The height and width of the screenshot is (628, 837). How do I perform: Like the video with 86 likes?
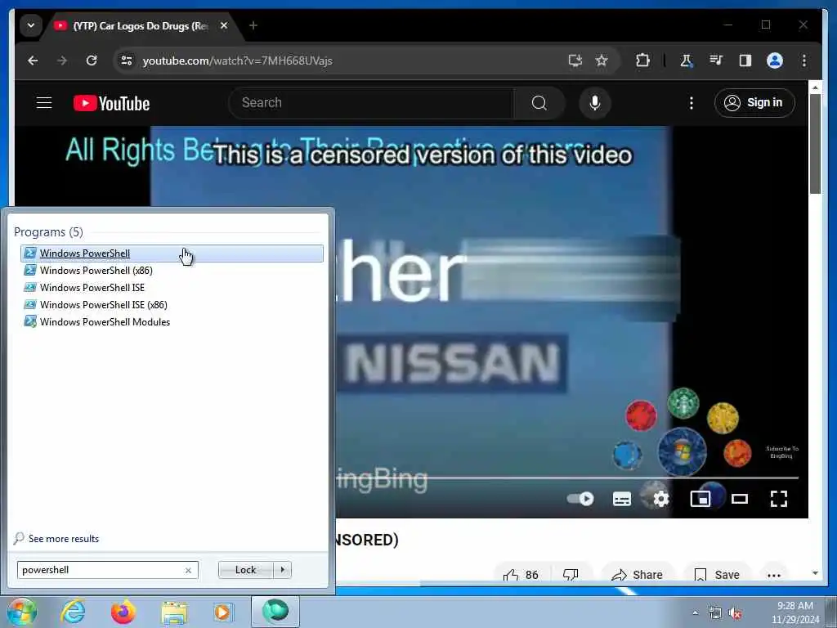pos(521,575)
